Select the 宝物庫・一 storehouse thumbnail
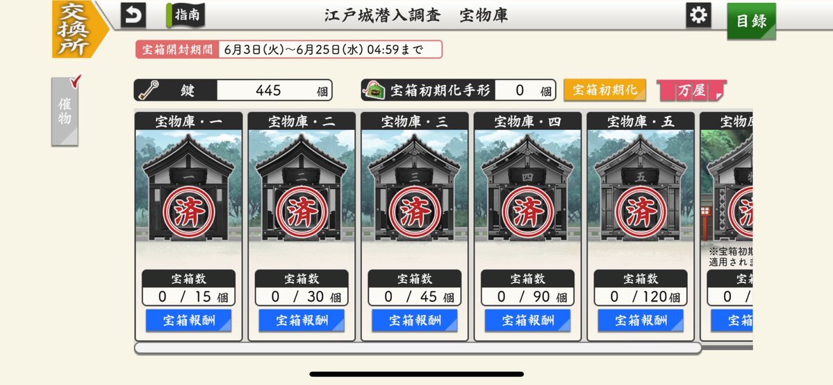Screen dimensions: 833x385 tap(188, 186)
